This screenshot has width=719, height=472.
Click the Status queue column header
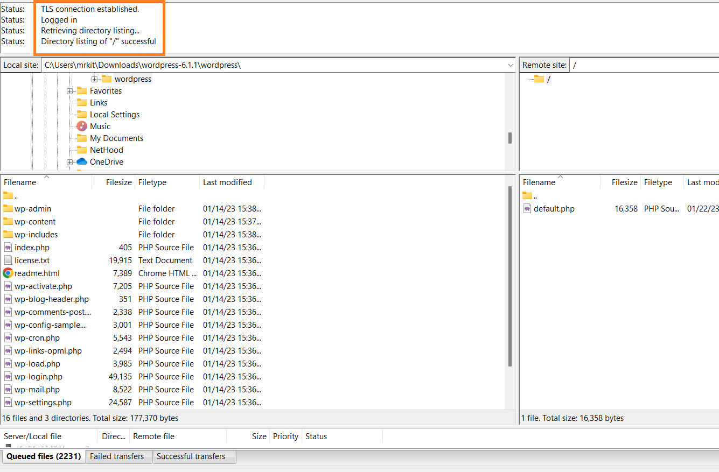click(343, 436)
